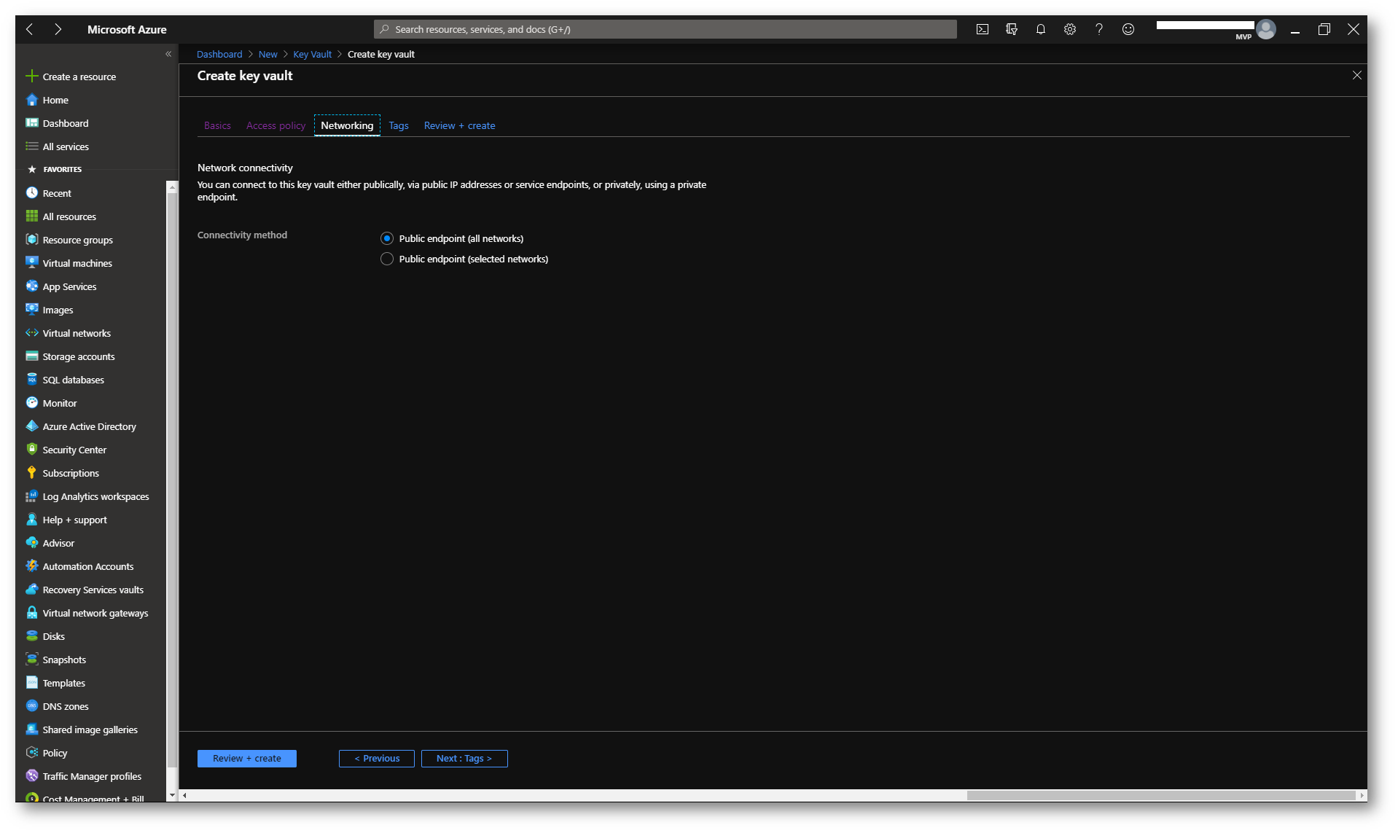Switch to Review + create tab
1398x833 pixels.
[x=459, y=125]
